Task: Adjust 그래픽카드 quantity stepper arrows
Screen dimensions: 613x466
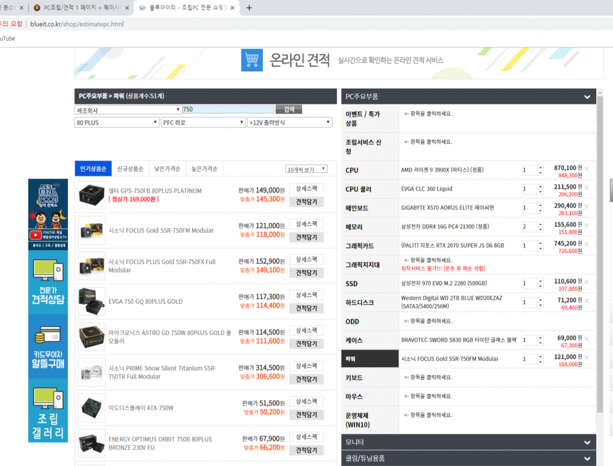Action: [541, 245]
